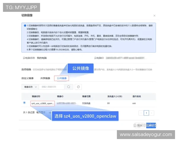Select the sz4_uos_v2800_open radio button
Viewport: 178px width, 142px height.
point(24,103)
